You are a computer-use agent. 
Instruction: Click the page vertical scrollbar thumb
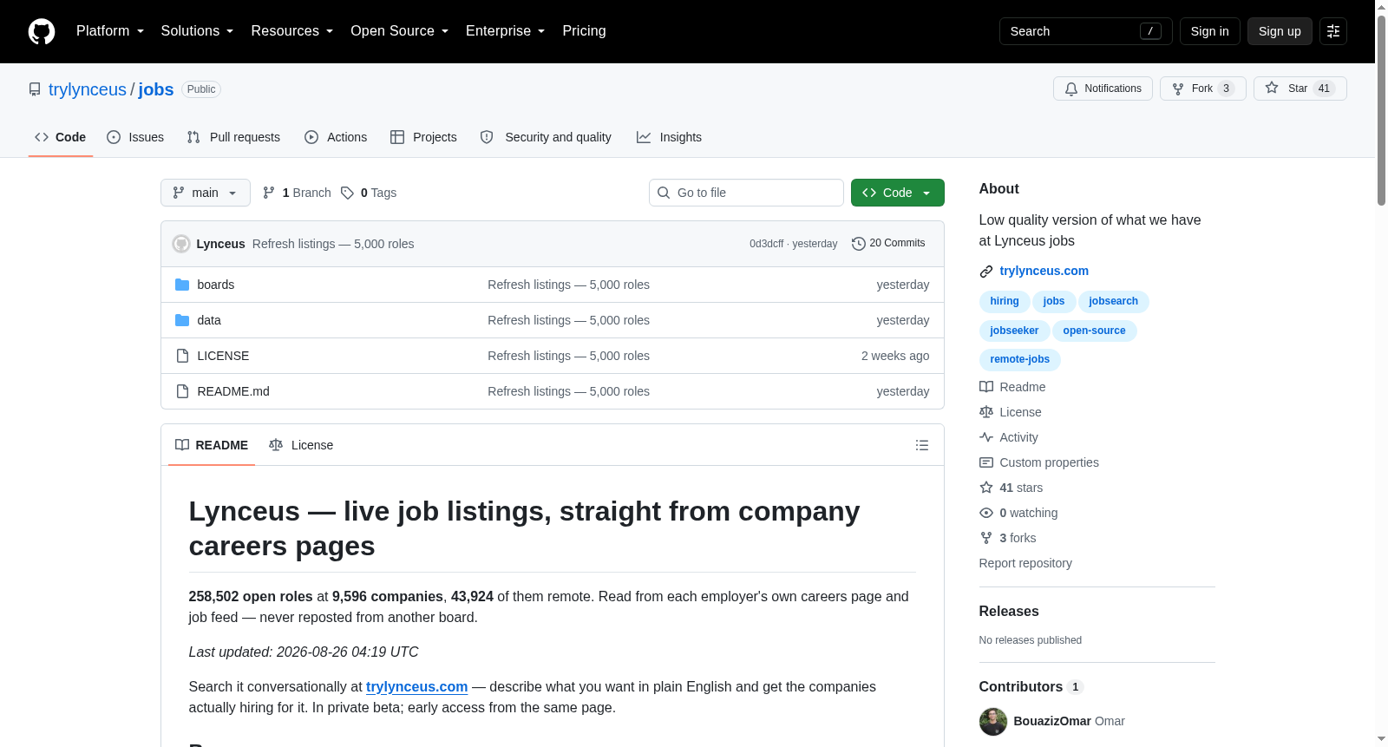pos(1381,109)
